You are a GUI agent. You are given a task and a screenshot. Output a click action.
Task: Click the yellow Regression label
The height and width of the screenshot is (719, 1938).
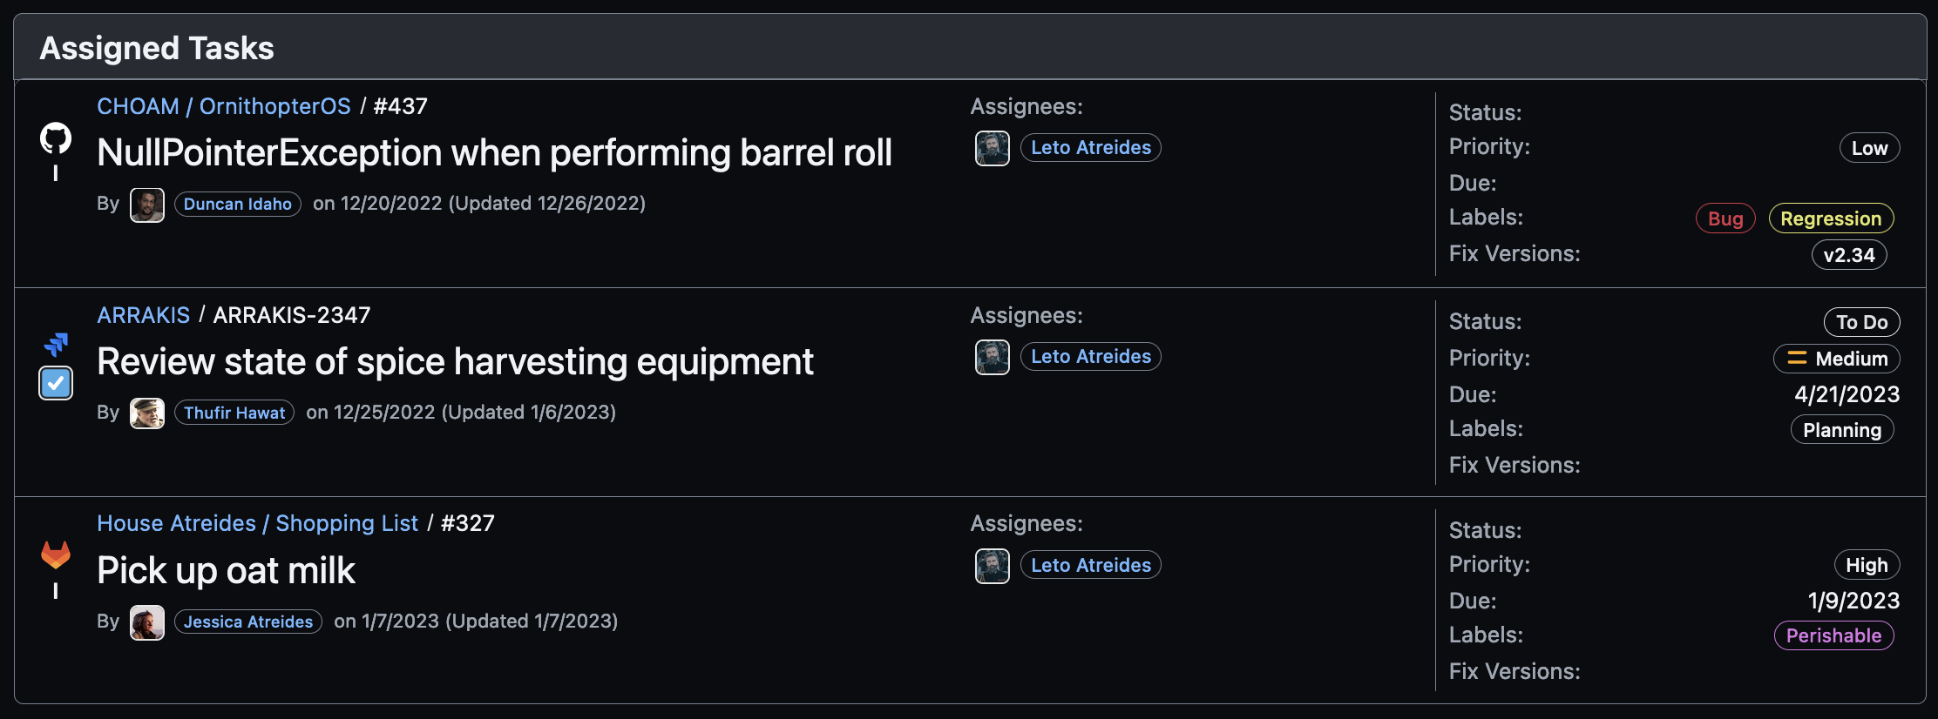1831,218
